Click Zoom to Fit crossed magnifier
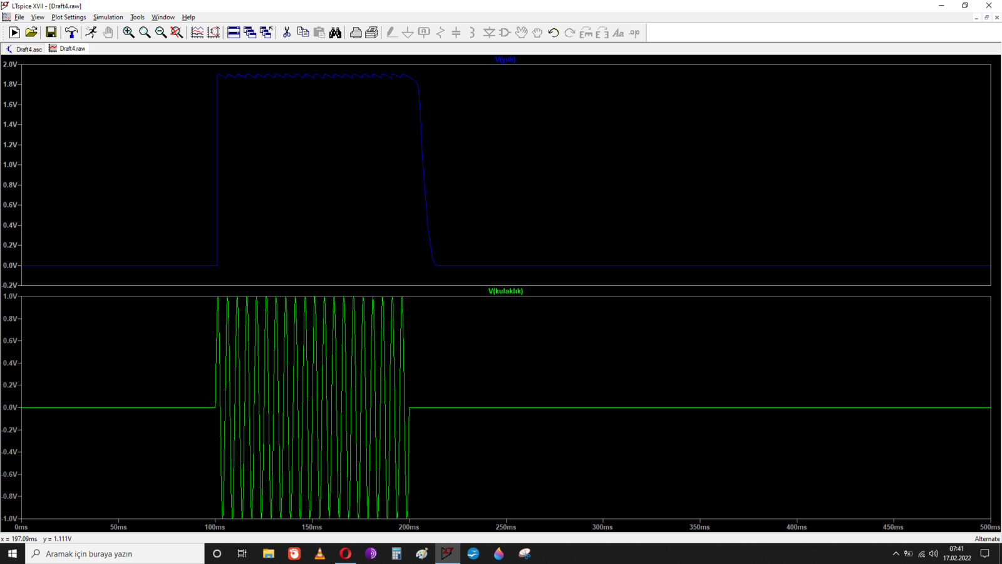 (x=177, y=33)
